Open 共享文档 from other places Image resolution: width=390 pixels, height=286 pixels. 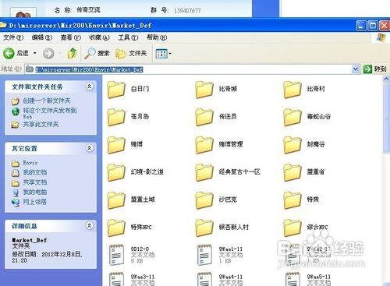[x=35, y=182]
